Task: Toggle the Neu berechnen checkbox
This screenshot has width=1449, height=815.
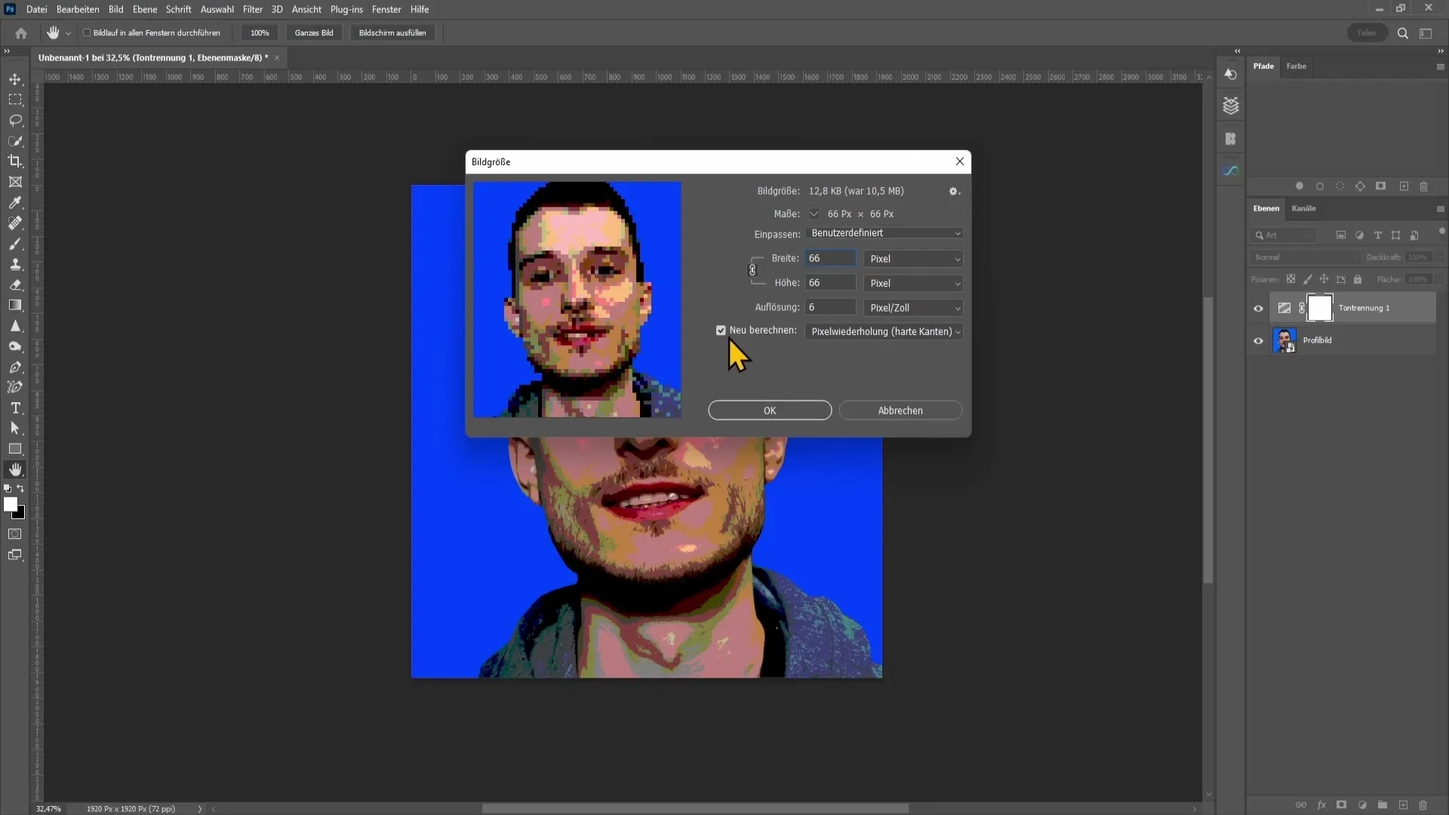Action: click(x=721, y=331)
